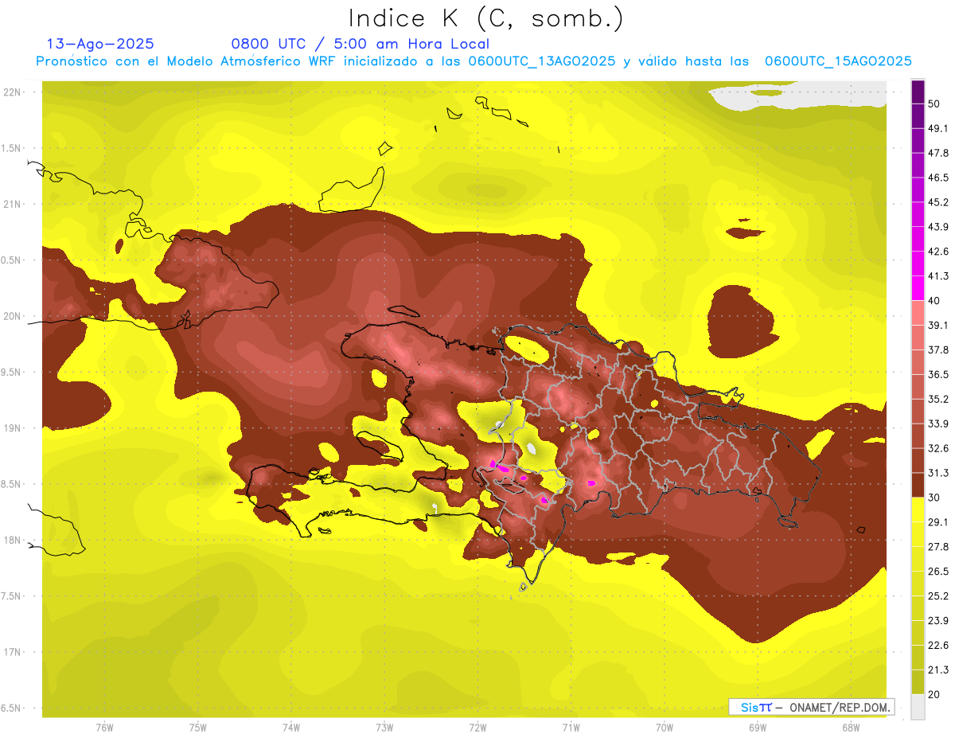Image resolution: width=955 pixels, height=738 pixels.
Task: Click the '75W' longitude label
Action: 197,728
